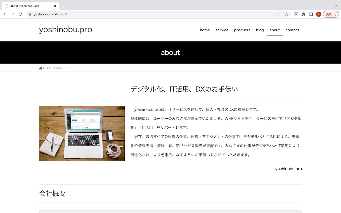Click the yoshinobu.pro signature text

(x=288, y=169)
